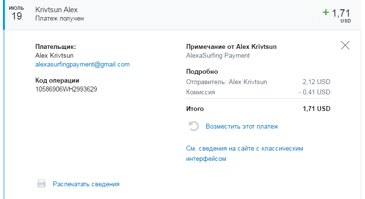The height and width of the screenshot is (199, 365).
Task: Click the 'Комиссия' fee row label
Action: [x=201, y=92]
